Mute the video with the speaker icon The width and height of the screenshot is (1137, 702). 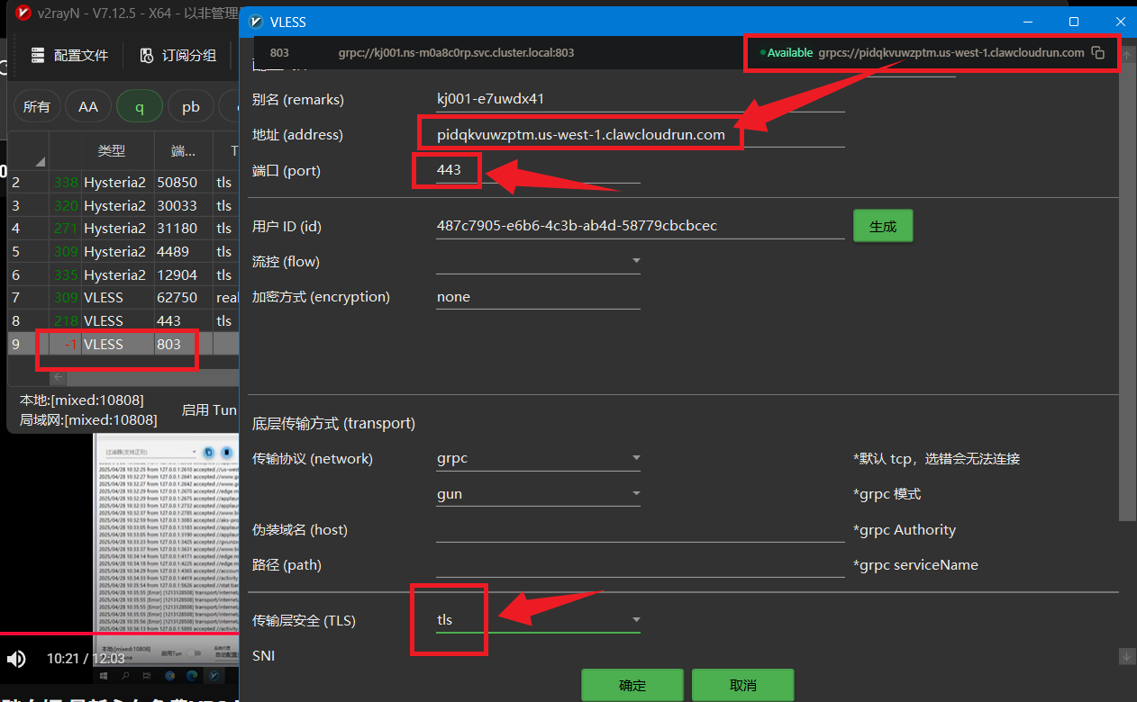pyautogui.click(x=16, y=660)
